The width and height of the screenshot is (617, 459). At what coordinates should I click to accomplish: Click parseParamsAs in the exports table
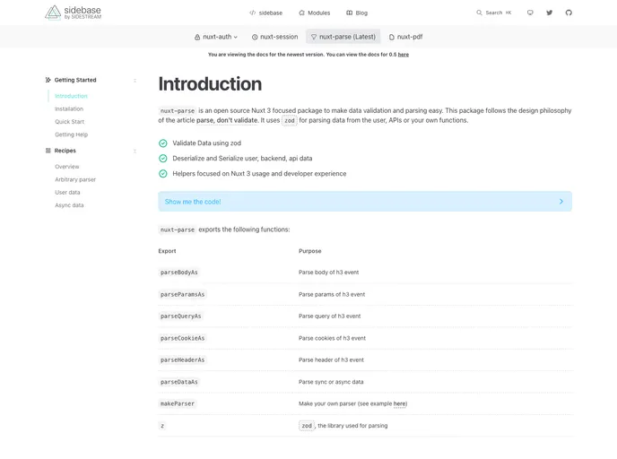pyautogui.click(x=182, y=294)
